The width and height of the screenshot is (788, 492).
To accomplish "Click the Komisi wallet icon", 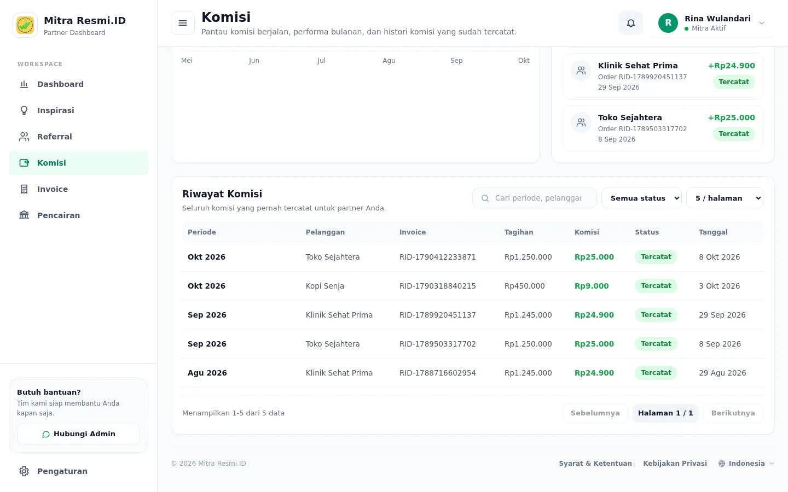I will pyautogui.click(x=24, y=163).
